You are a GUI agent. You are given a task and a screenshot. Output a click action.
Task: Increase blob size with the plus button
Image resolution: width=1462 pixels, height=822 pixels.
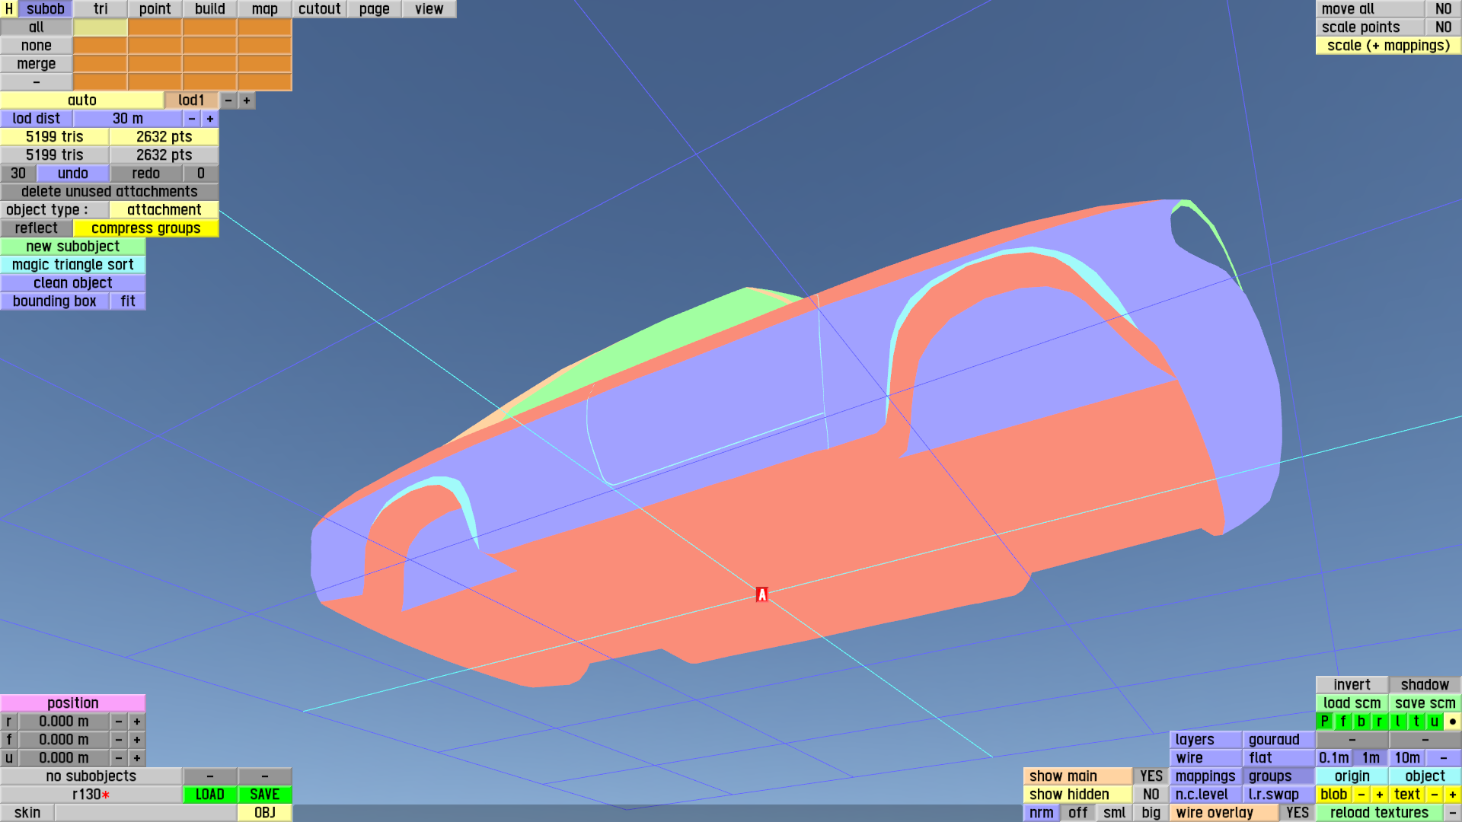(1379, 795)
